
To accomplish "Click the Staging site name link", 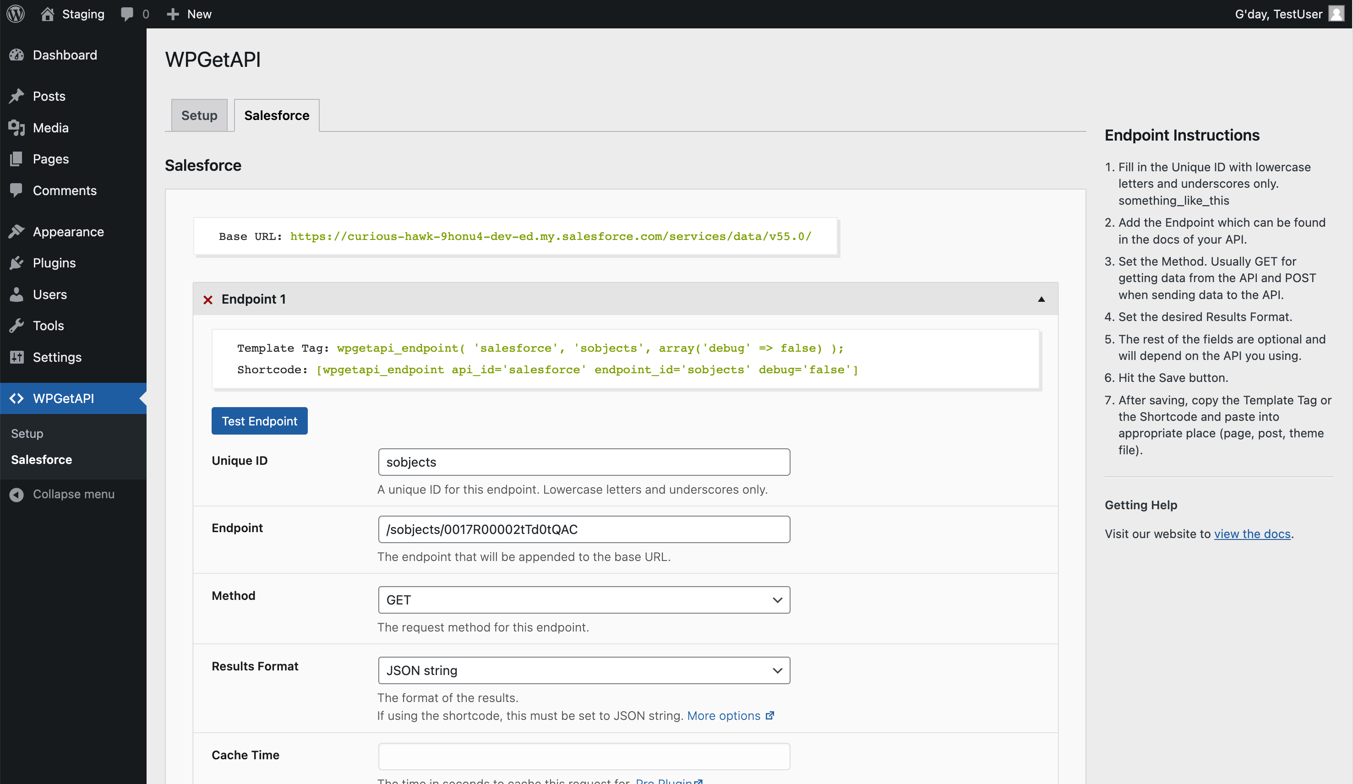I will [83, 14].
